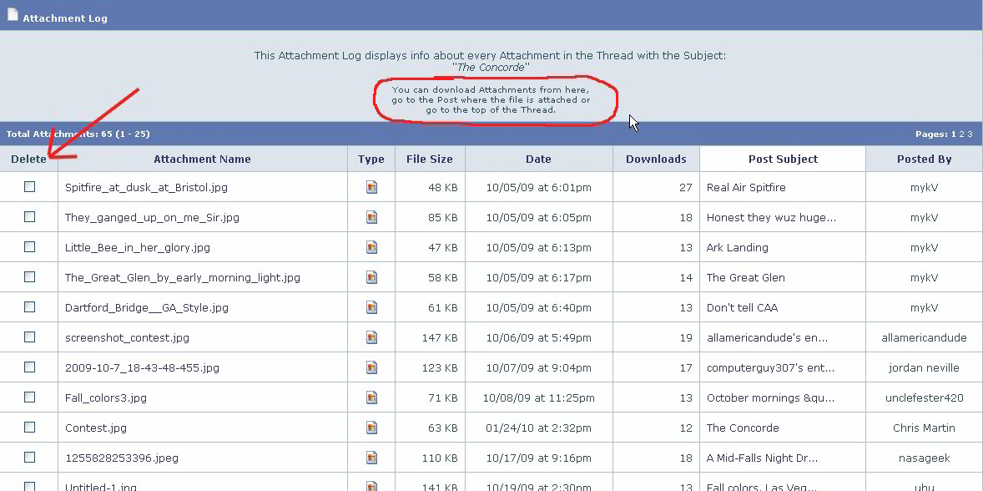View poster Chris Martin's profile
983x491 pixels.
coord(924,428)
